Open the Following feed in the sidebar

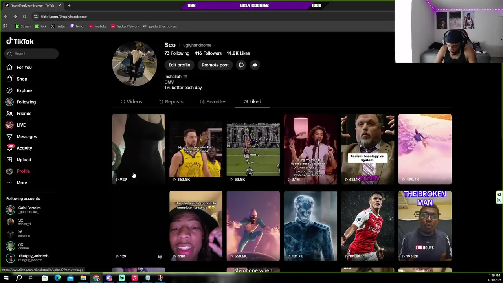click(x=21, y=102)
